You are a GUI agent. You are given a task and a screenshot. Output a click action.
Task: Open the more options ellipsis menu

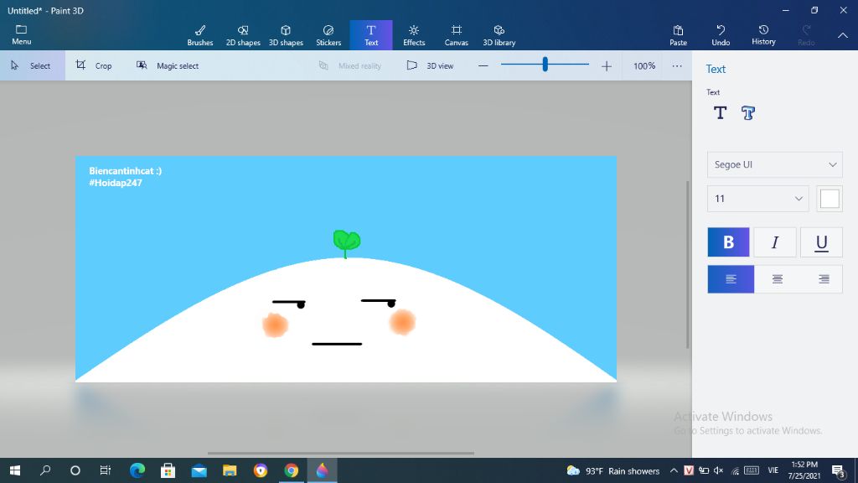click(x=677, y=65)
